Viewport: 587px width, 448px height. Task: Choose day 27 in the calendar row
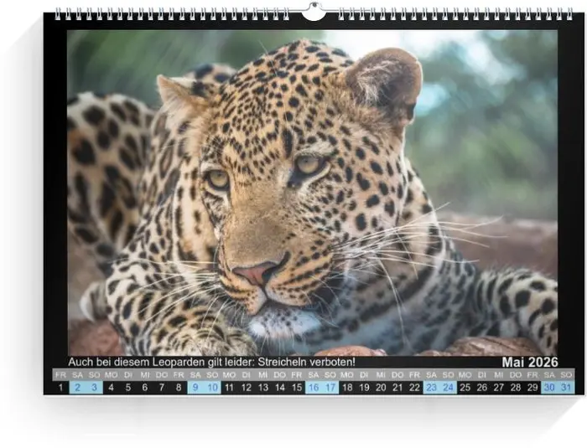click(x=499, y=387)
